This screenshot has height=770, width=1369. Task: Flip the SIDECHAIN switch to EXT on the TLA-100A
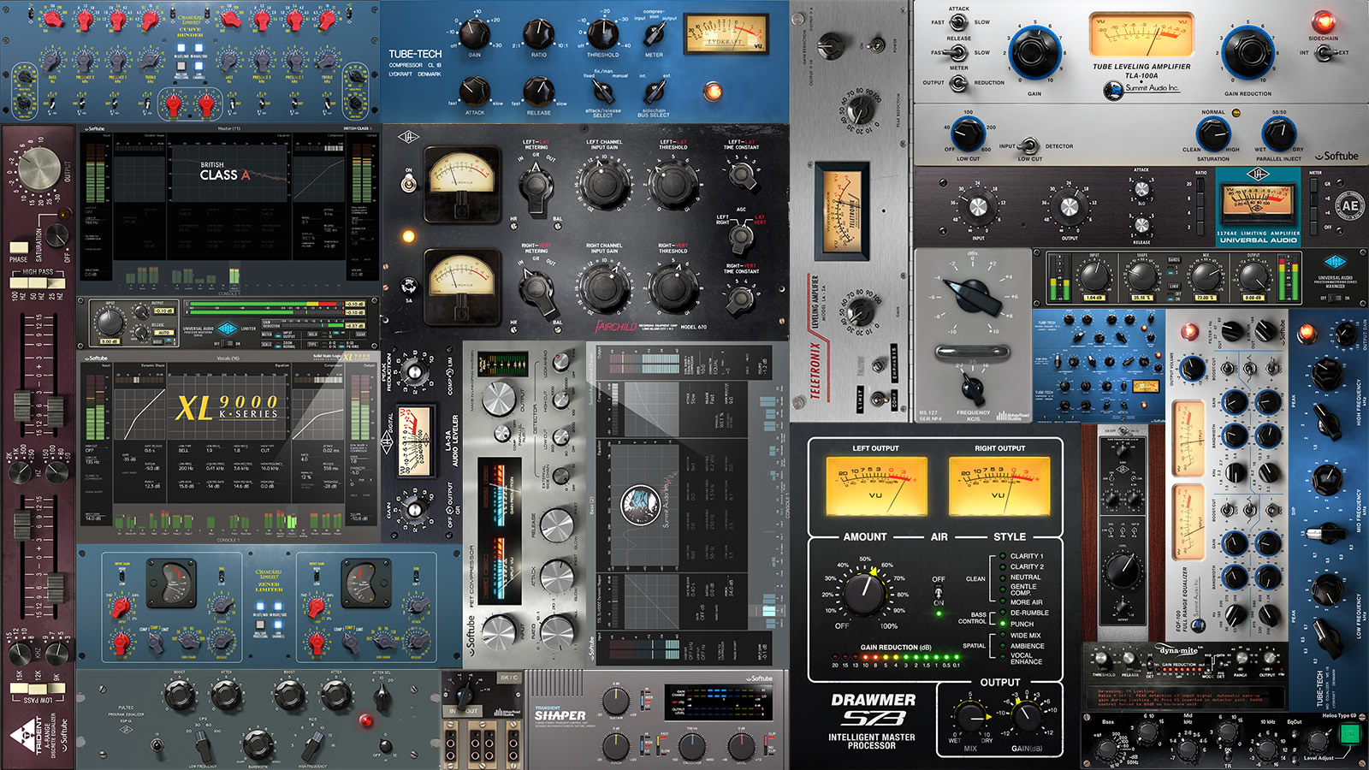[1328, 53]
